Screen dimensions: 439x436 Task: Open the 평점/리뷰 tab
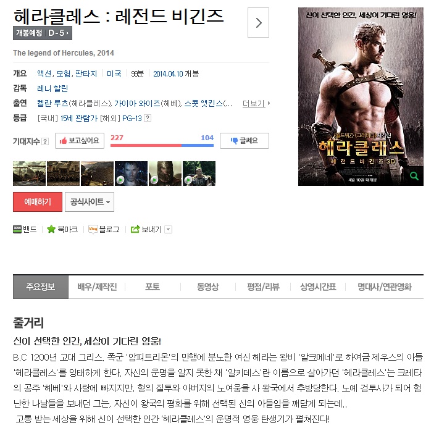click(263, 287)
